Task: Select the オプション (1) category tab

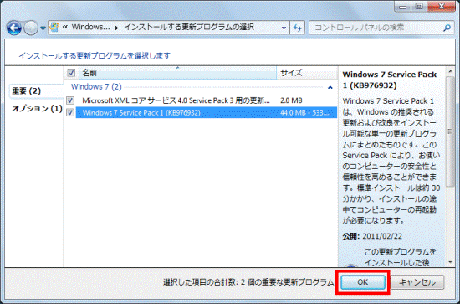Action: coord(37,109)
